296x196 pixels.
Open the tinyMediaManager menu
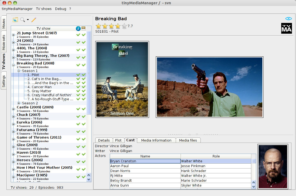[17, 9]
